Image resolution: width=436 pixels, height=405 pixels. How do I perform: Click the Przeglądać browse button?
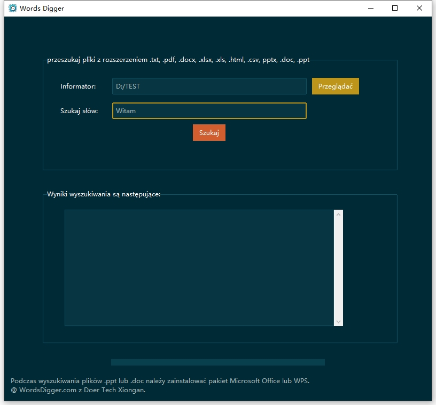coord(336,86)
